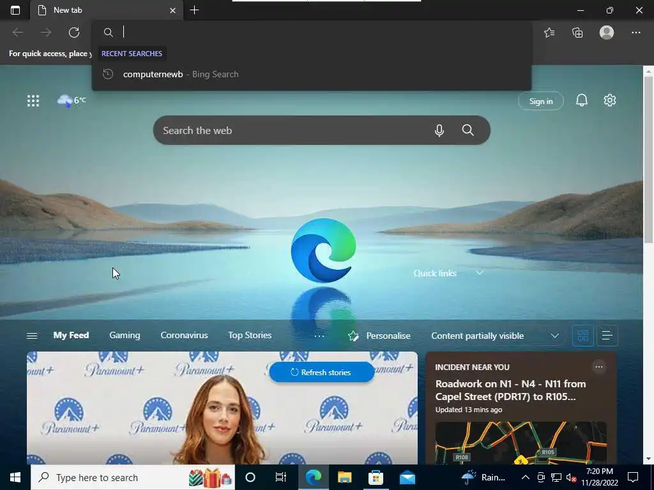Click the taskbar Type here to search box
Viewport: 654px width, 490px height.
[x=133, y=477]
